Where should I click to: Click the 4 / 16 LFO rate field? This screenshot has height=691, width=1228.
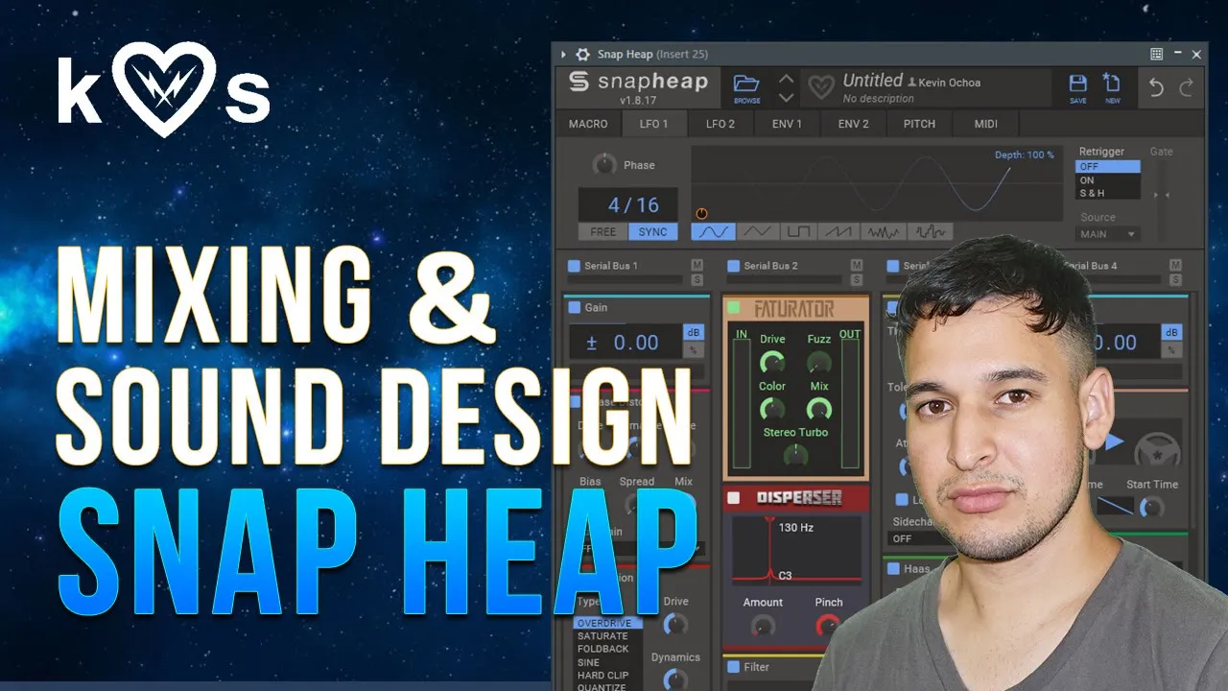[x=627, y=204]
